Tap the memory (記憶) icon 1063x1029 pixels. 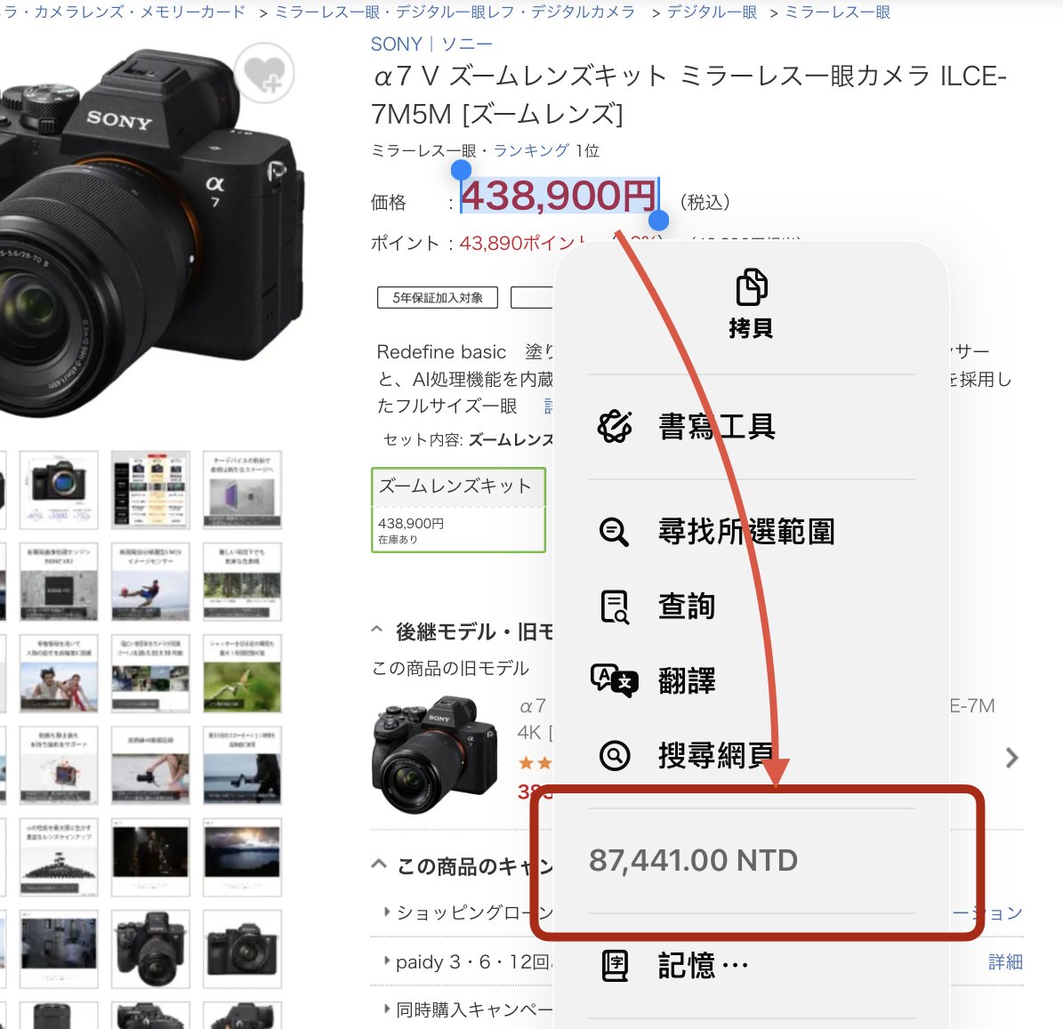pos(614,965)
